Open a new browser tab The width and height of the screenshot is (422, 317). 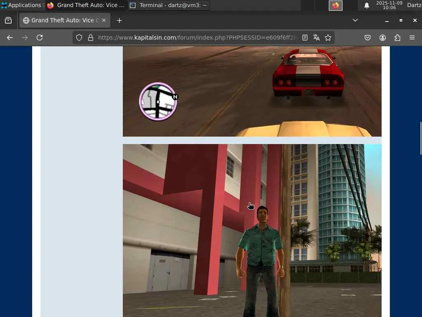click(119, 21)
